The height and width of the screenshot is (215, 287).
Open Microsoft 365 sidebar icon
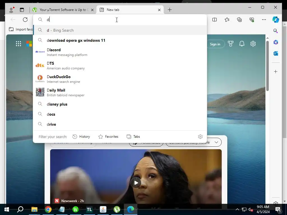[276, 42]
